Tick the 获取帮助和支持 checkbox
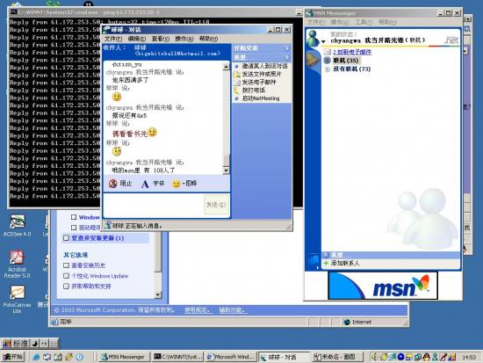The image size is (483, 363). 66,287
